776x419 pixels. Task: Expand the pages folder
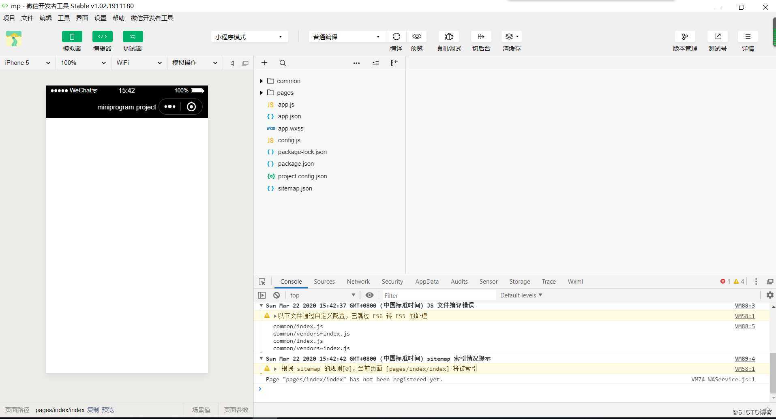pyautogui.click(x=262, y=93)
